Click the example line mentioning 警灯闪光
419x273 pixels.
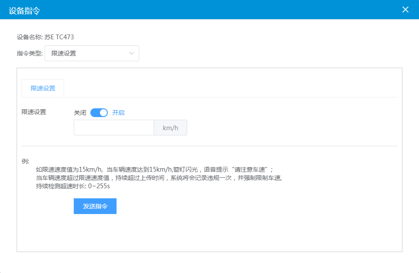[x=154, y=169]
